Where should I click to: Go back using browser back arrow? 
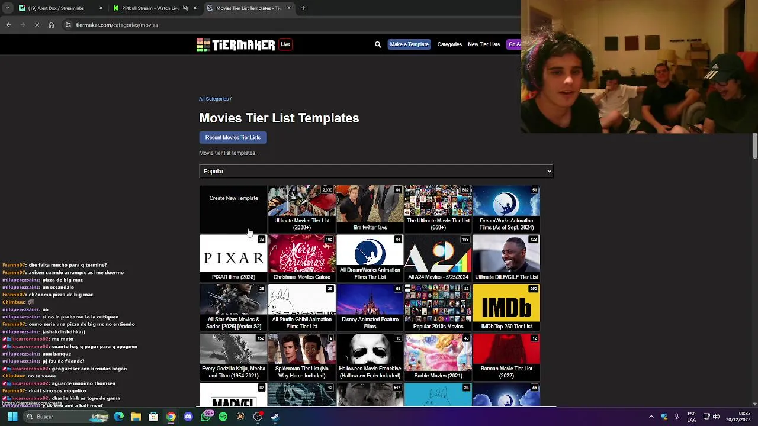tap(8, 25)
